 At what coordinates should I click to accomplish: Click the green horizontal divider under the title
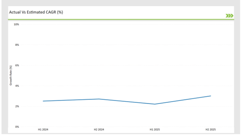(x=121, y=19)
